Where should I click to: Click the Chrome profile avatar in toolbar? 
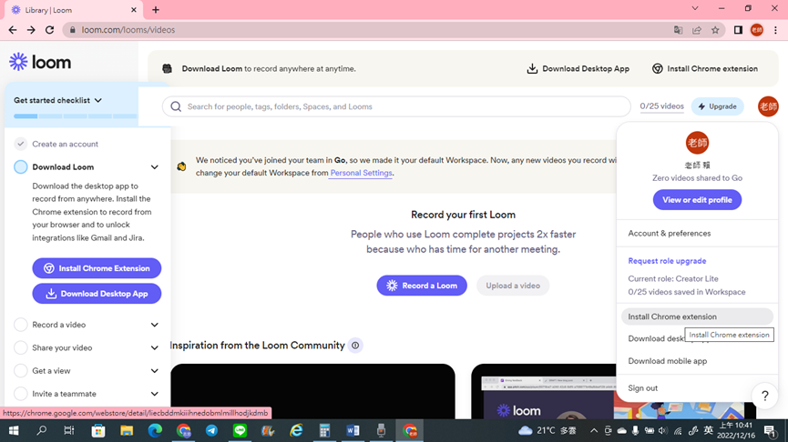click(757, 30)
